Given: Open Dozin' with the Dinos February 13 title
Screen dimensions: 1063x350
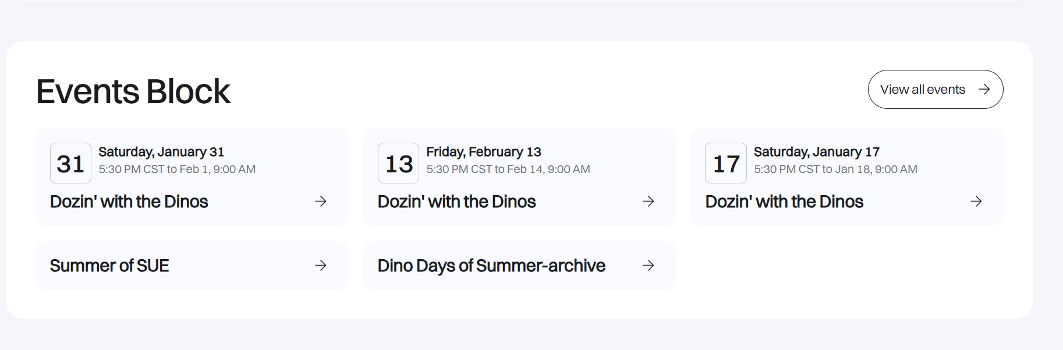Looking at the screenshot, I should click(x=457, y=201).
